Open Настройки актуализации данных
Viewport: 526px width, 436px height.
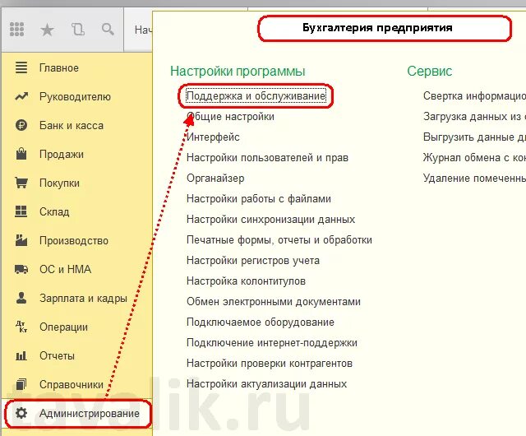pos(266,383)
